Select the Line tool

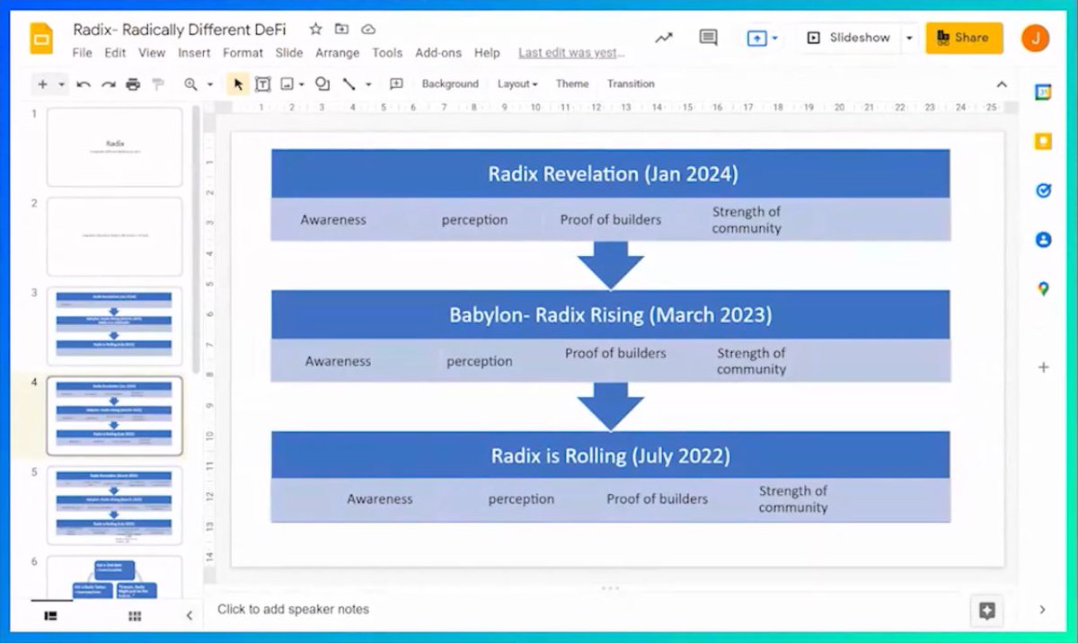(349, 84)
